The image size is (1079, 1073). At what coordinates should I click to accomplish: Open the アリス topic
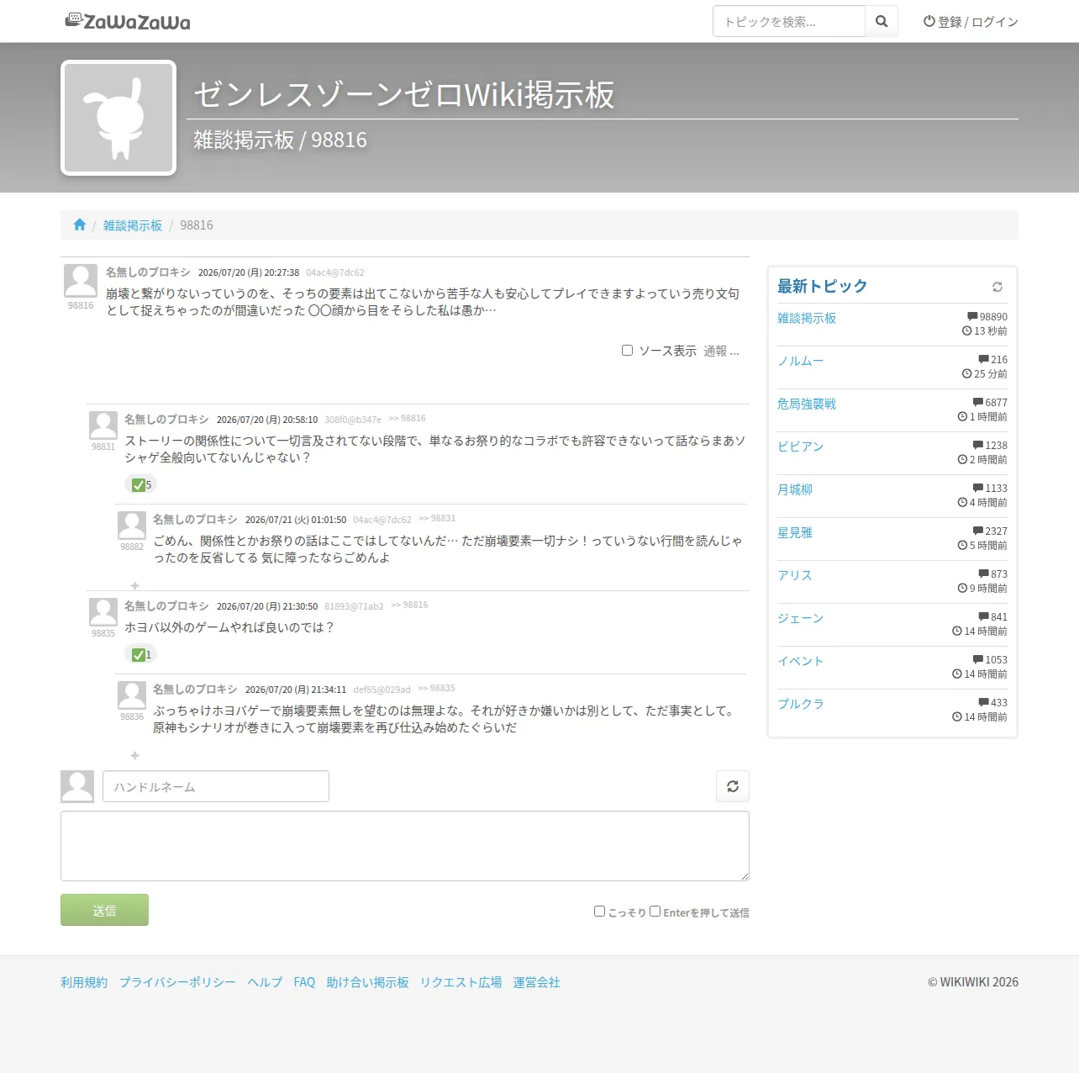(x=795, y=575)
